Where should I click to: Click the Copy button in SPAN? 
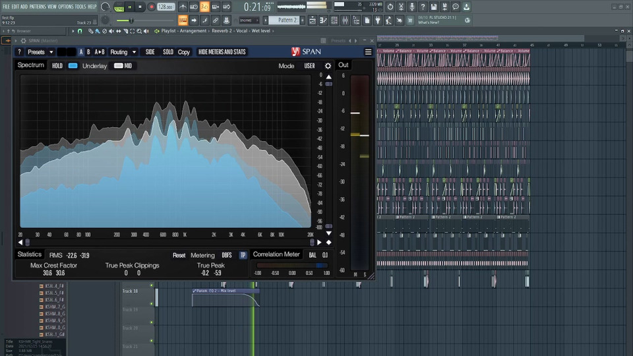tap(184, 51)
